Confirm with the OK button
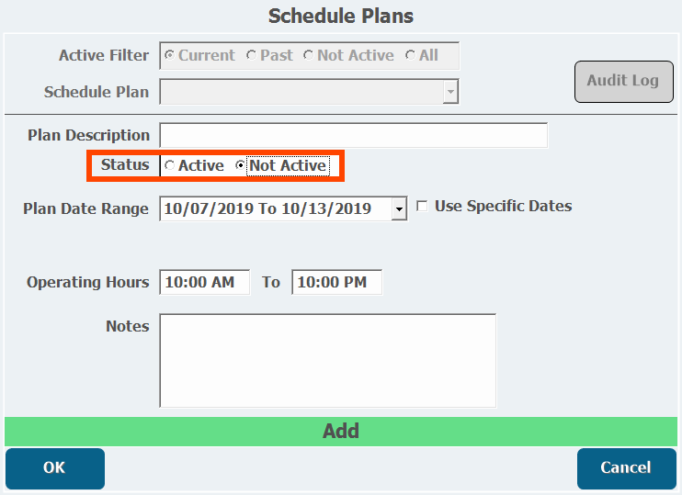682x495 pixels. point(55,468)
